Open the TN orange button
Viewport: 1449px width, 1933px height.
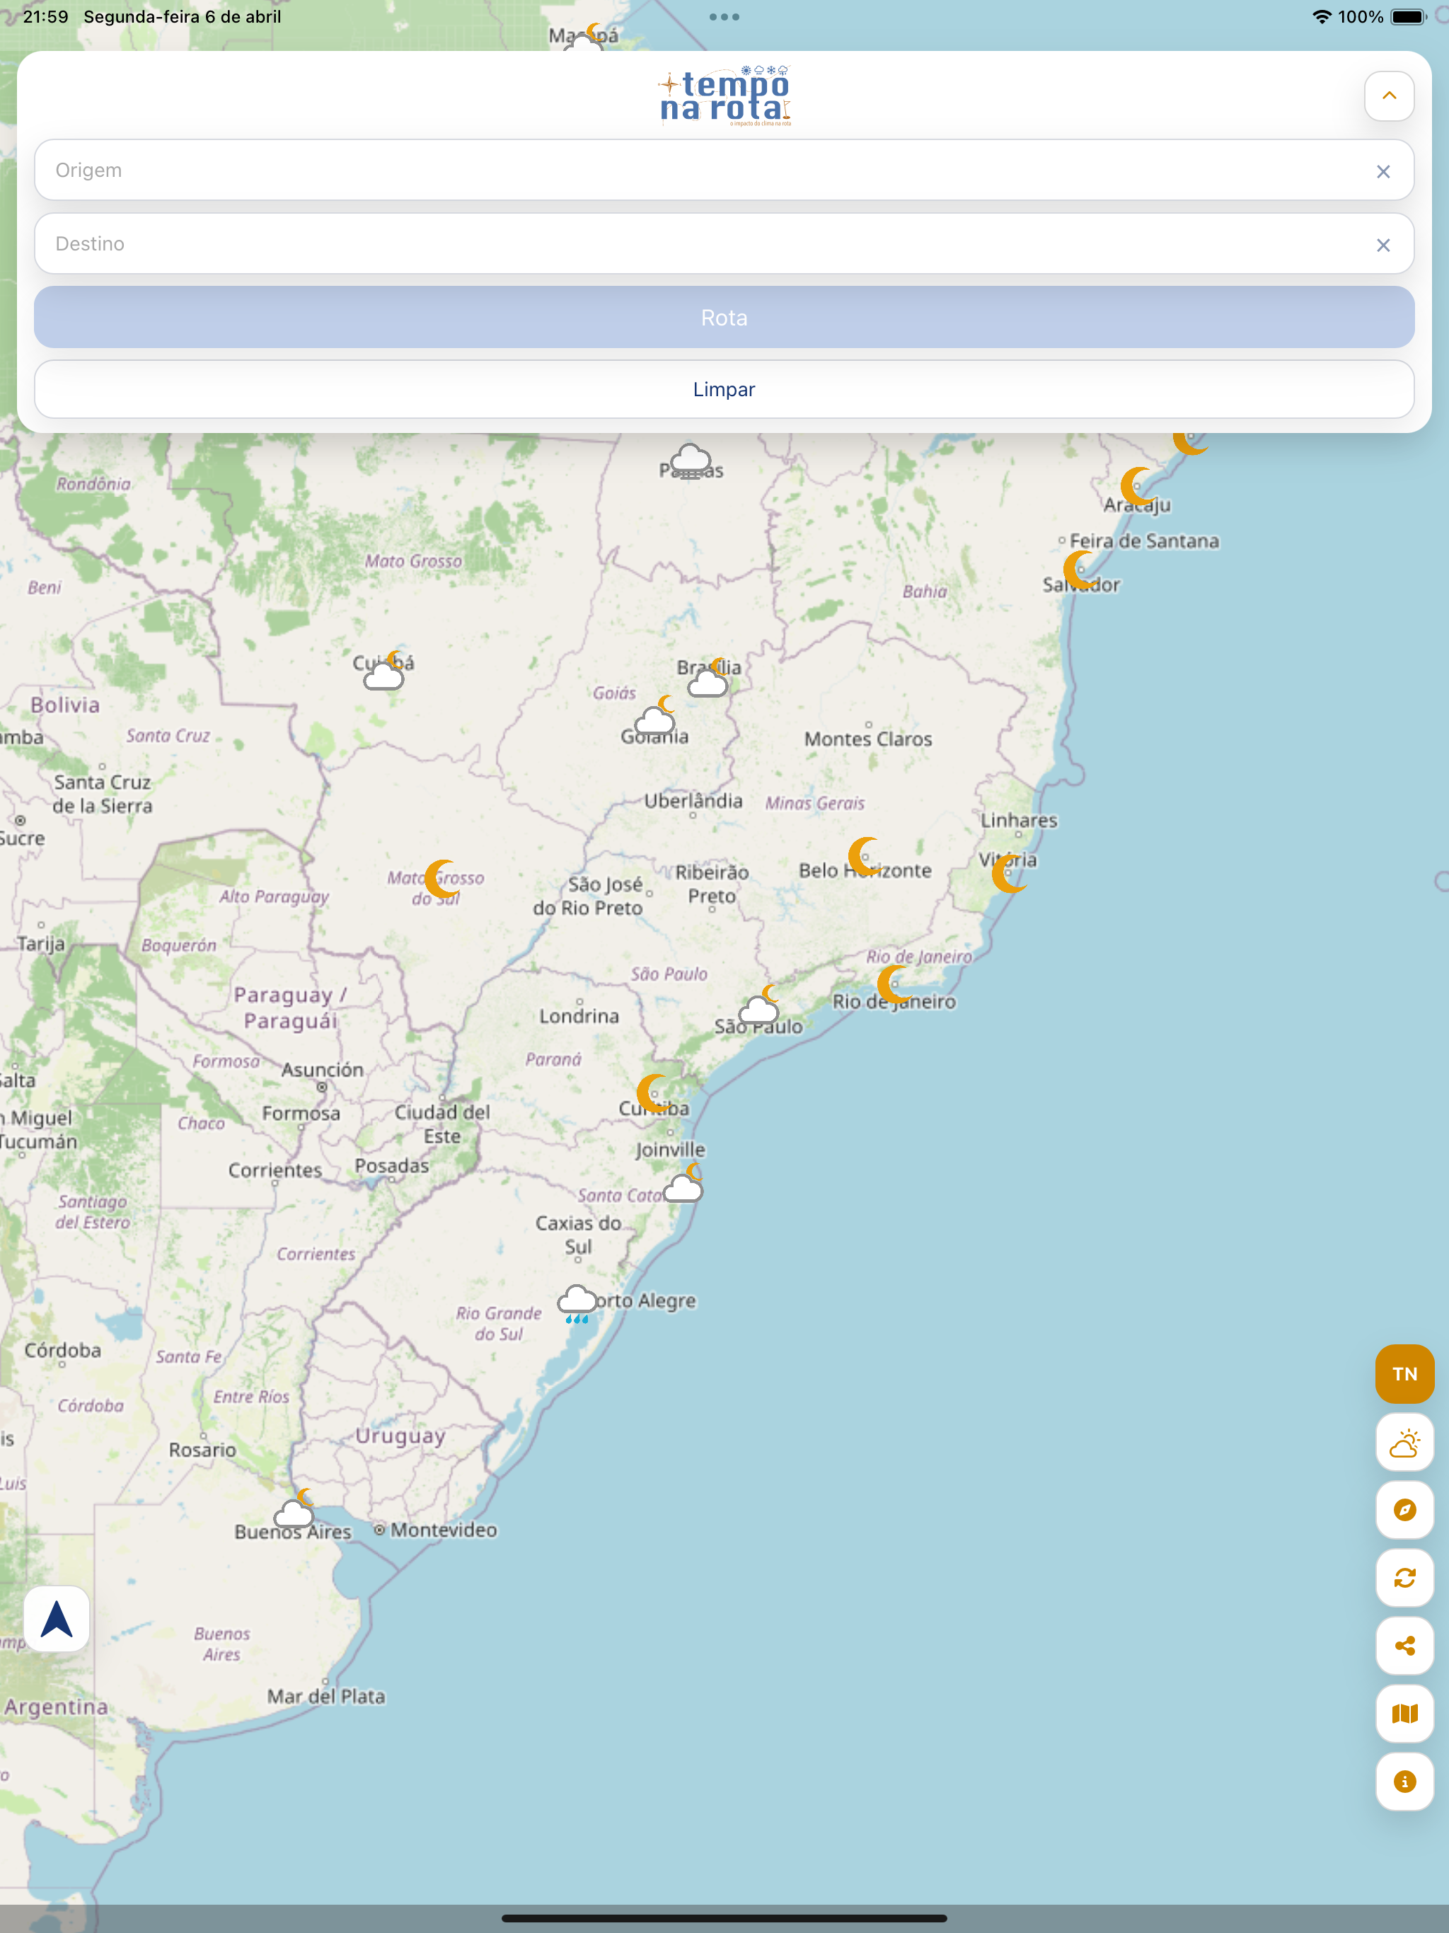(1404, 1374)
